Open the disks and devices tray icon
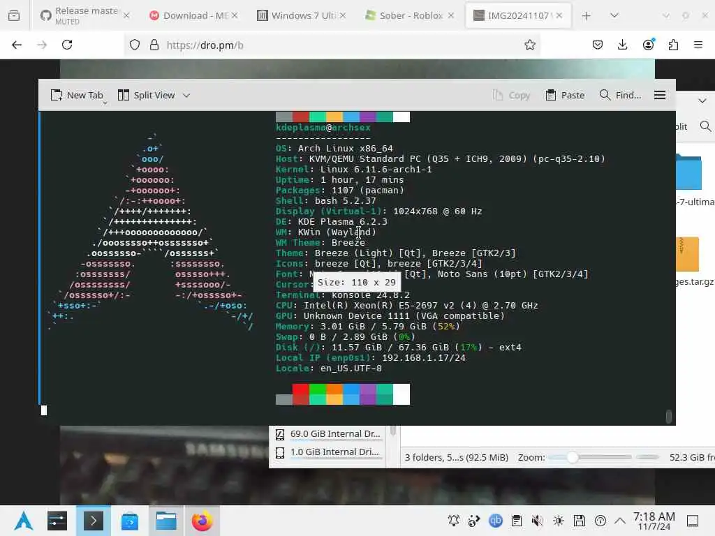Screen dimensions: 715x536 click(579, 521)
